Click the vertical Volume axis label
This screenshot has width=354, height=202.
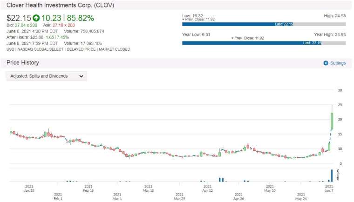tap(338, 175)
